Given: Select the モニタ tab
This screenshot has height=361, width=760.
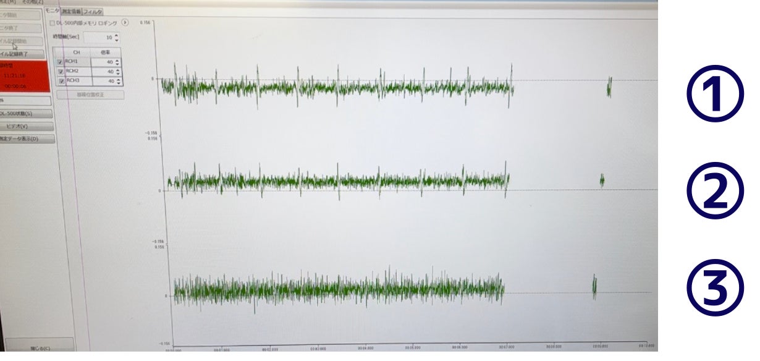Looking at the screenshot, I should tap(53, 11).
